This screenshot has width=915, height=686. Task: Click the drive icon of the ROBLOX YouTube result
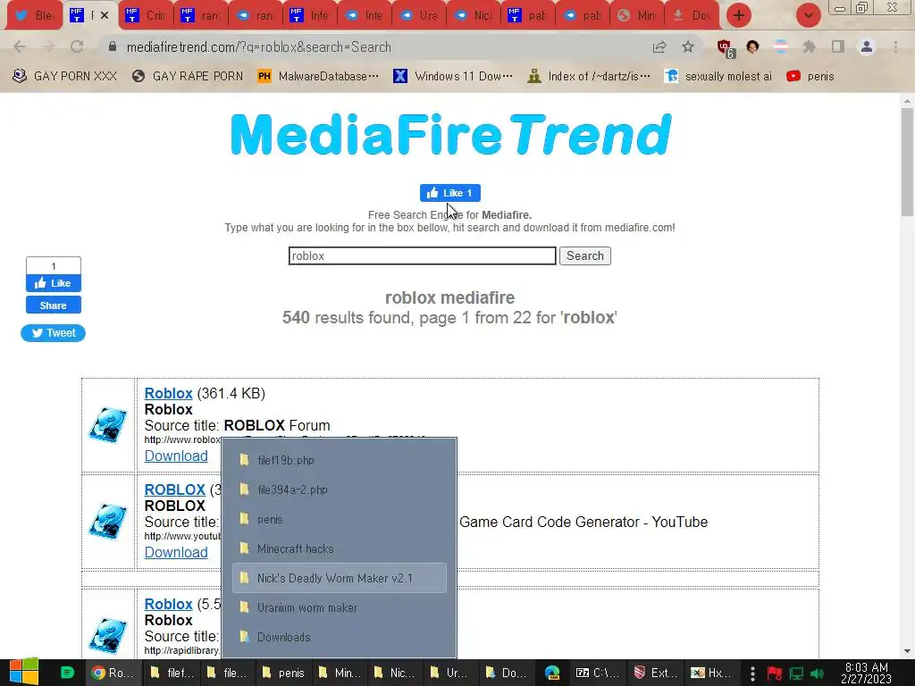click(x=107, y=521)
